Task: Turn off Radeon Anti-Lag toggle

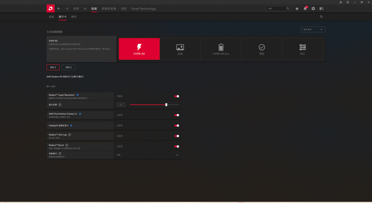Action: pyautogui.click(x=177, y=136)
